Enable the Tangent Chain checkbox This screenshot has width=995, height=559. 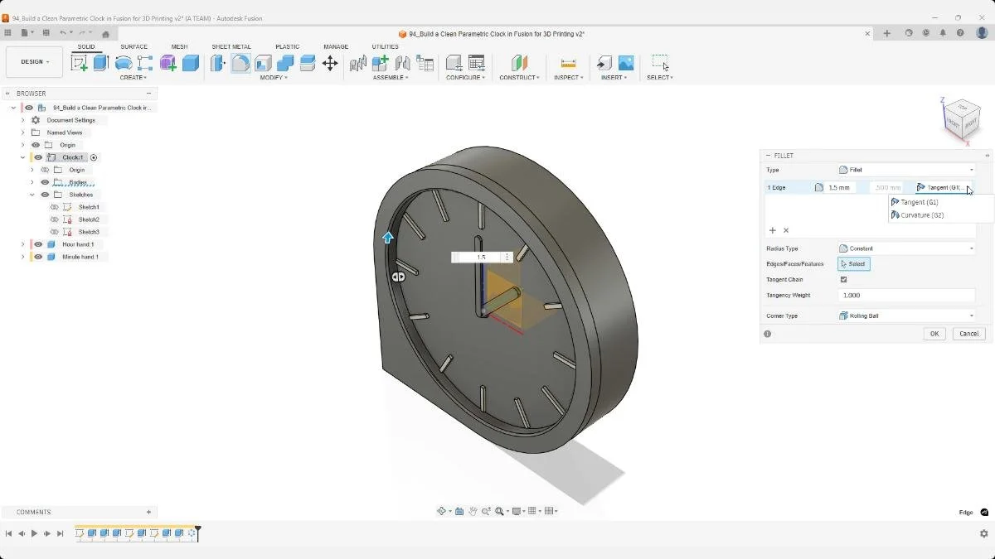coord(842,280)
